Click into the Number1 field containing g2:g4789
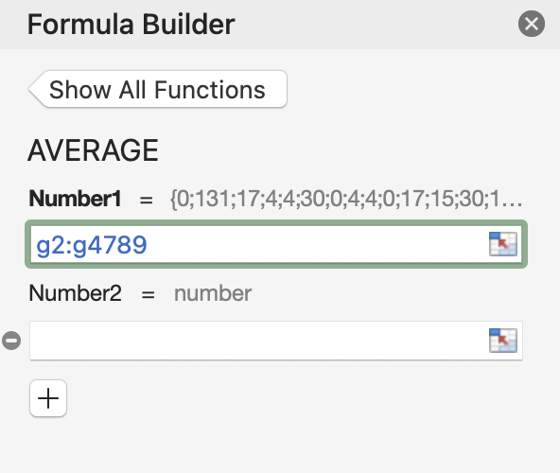This screenshot has height=473, width=560. [x=276, y=244]
